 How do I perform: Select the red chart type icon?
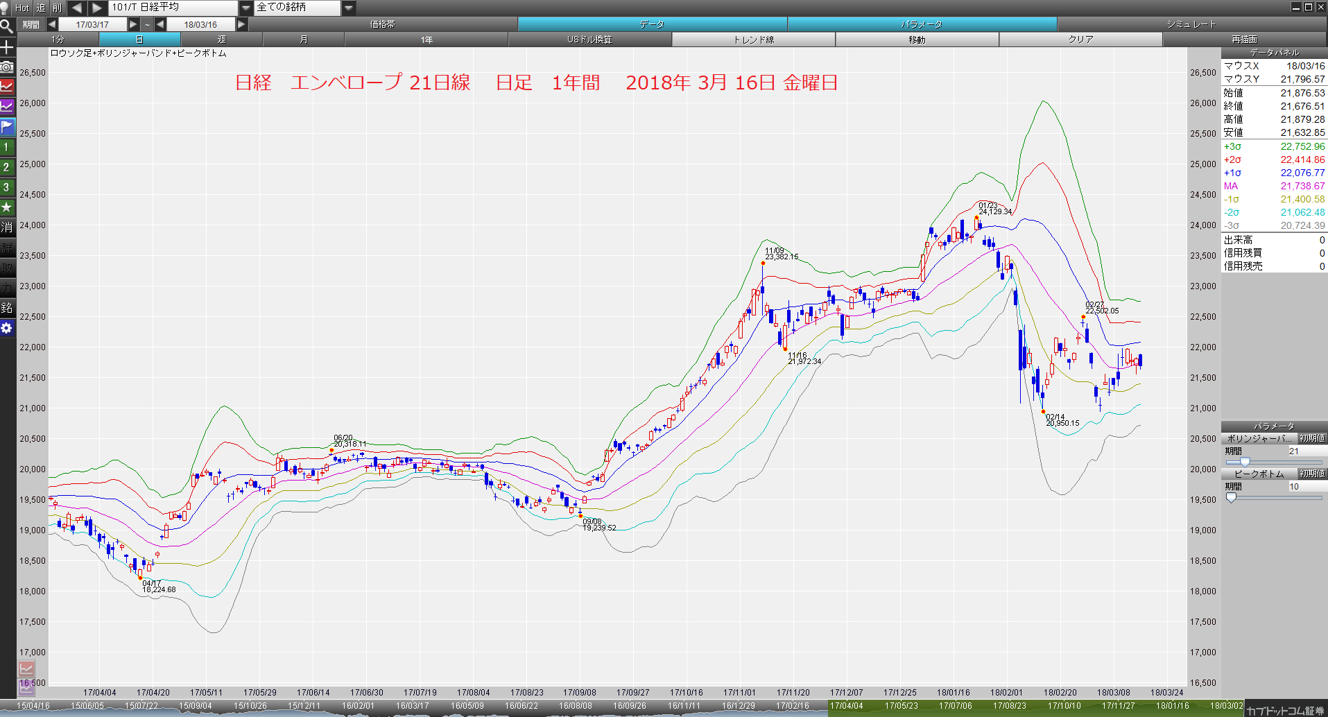coord(7,87)
